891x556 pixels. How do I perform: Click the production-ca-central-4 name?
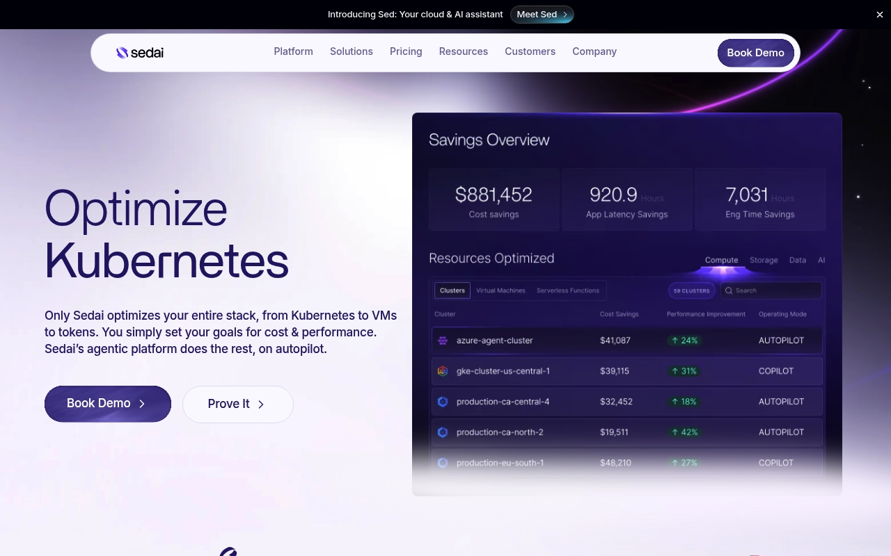pos(503,402)
